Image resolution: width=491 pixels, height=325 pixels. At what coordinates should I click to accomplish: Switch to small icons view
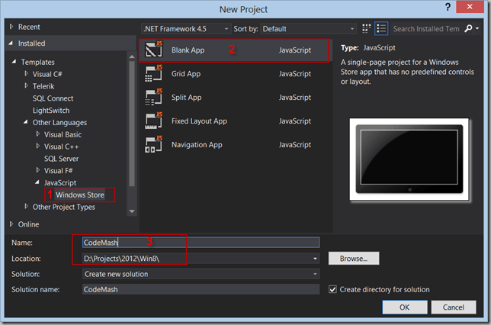point(367,28)
